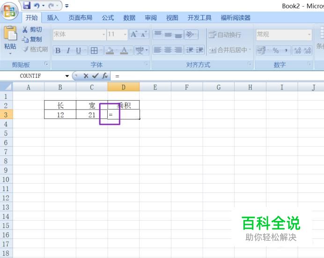324x258 pixels.
Task: Click inside the formula bar
Action: click(217, 76)
